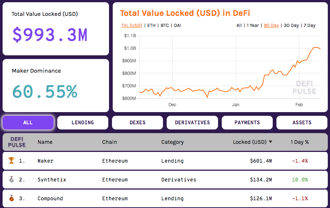Display chart in TVL (USD)
Viewport: 330px width, 208px height.
[132, 25]
